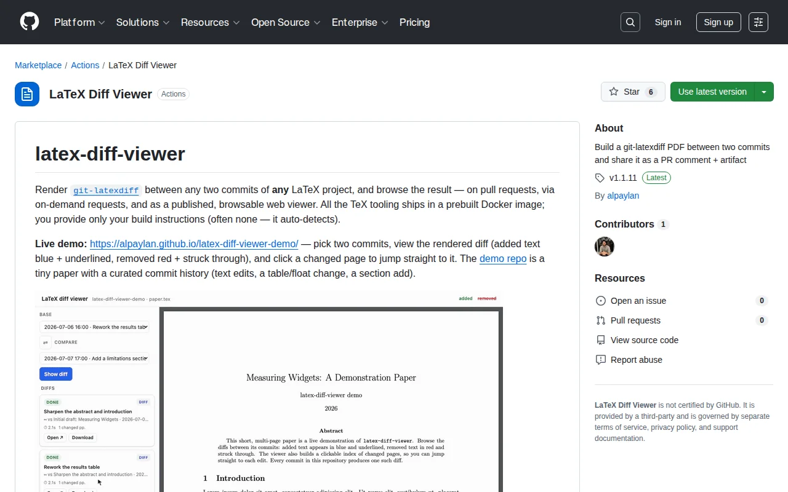Expand the Platform menu
This screenshot has height=492, width=788.
point(79,22)
